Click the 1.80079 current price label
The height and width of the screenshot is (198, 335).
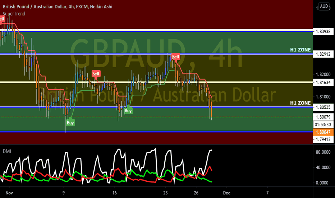click(323, 117)
